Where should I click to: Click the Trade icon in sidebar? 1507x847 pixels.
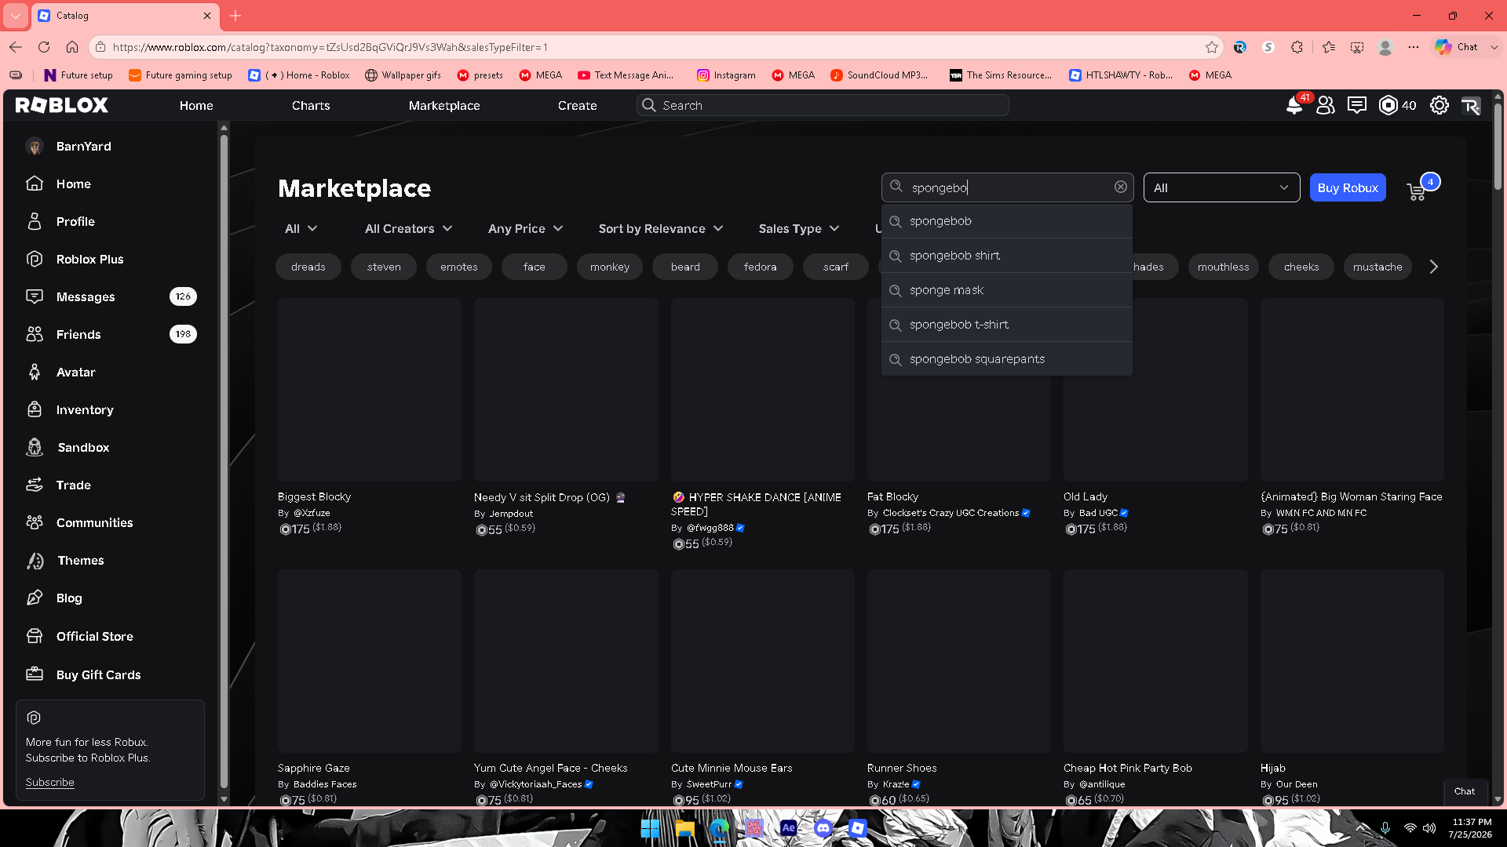pyautogui.click(x=35, y=485)
